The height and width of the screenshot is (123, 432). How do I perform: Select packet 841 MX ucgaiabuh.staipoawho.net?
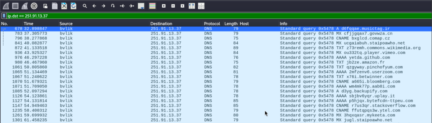point(216,43)
